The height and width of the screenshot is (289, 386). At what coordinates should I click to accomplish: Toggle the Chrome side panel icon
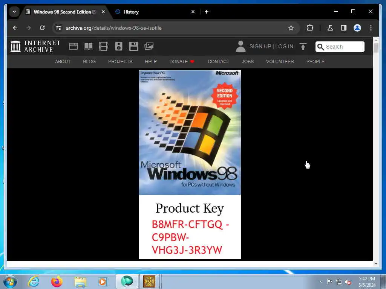pyautogui.click(x=344, y=28)
